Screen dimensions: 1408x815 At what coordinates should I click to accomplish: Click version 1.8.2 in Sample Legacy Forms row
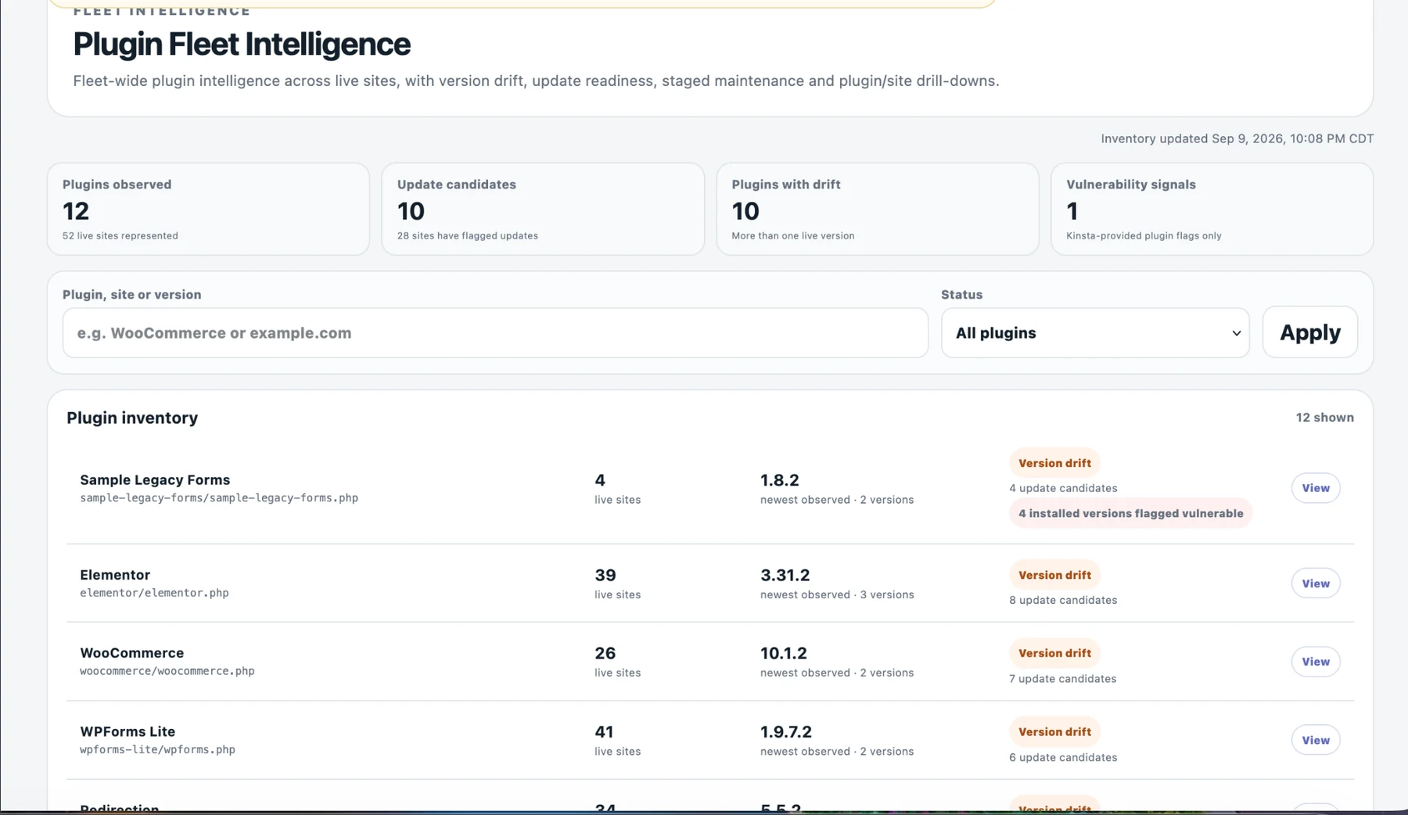tap(779, 480)
